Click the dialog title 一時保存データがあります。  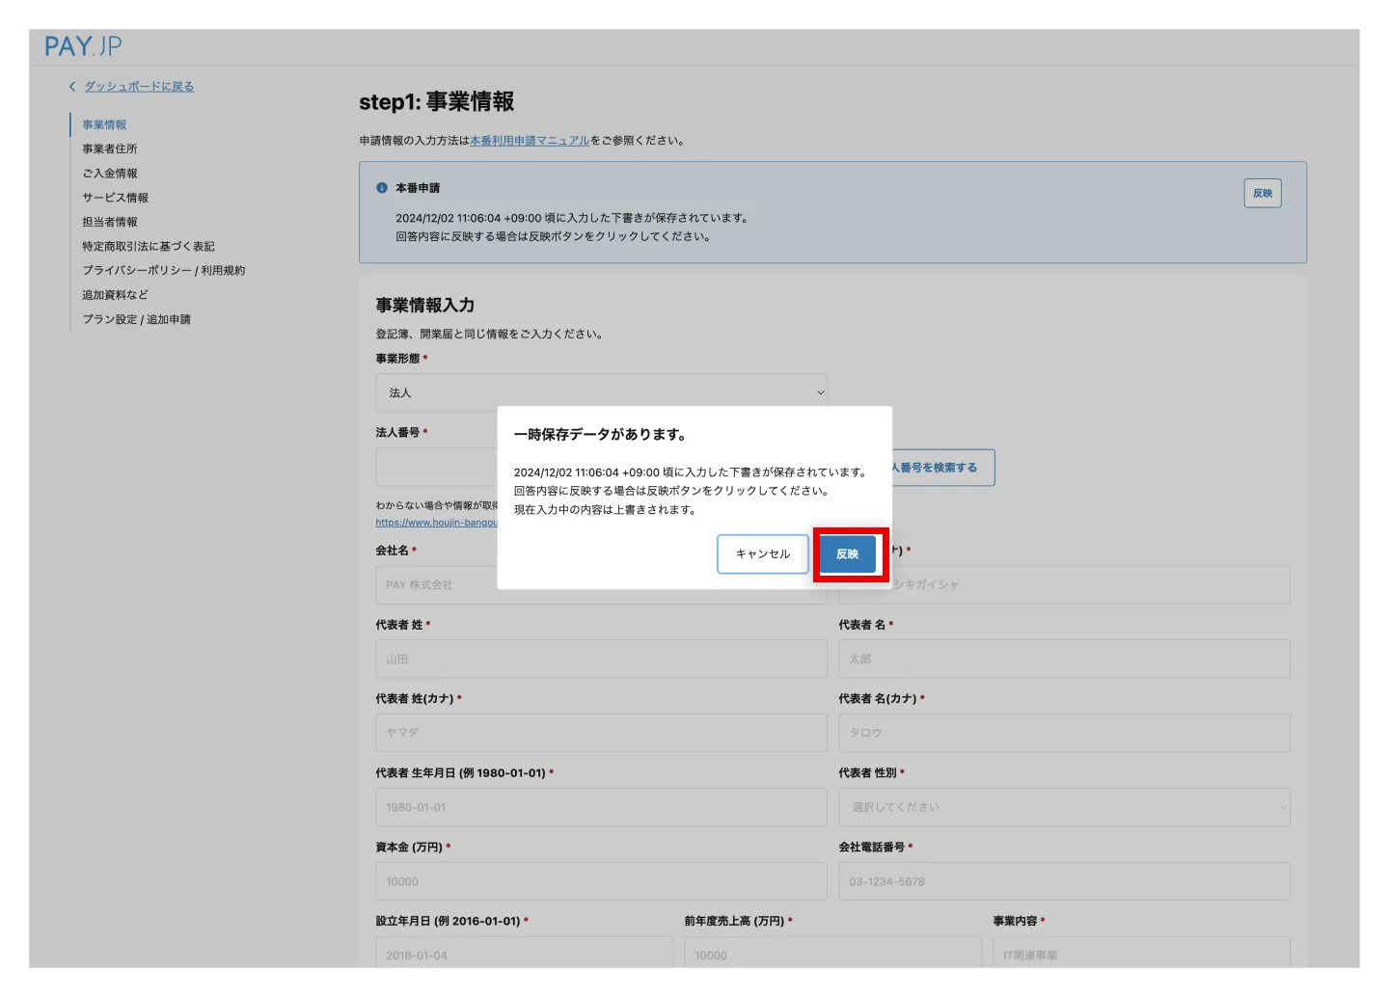coord(600,435)
